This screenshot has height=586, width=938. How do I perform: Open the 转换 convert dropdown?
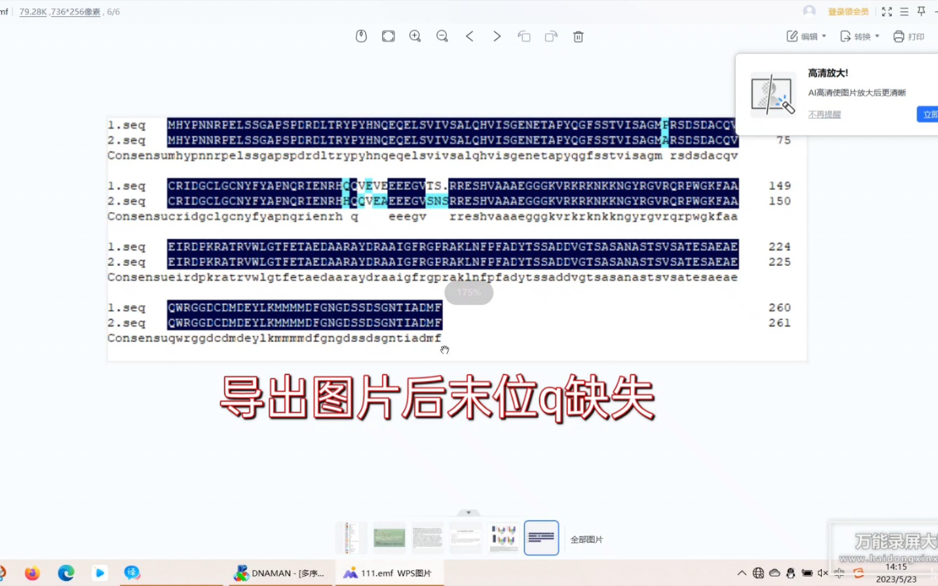click(x=859, y=36)
